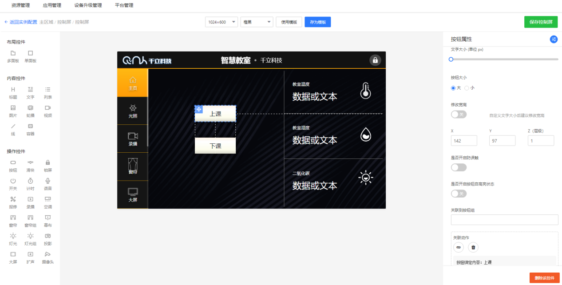Select the 轮播 carousel widget
This screenshot has width=562, height=285.
tap(30, 111)
